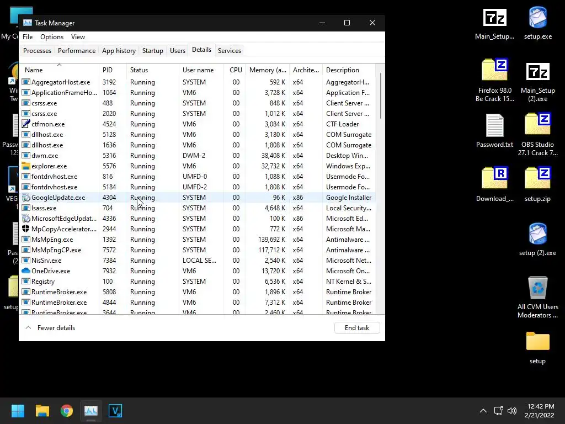
Task: Collapse with Fewer details
Action: (50, 328)
